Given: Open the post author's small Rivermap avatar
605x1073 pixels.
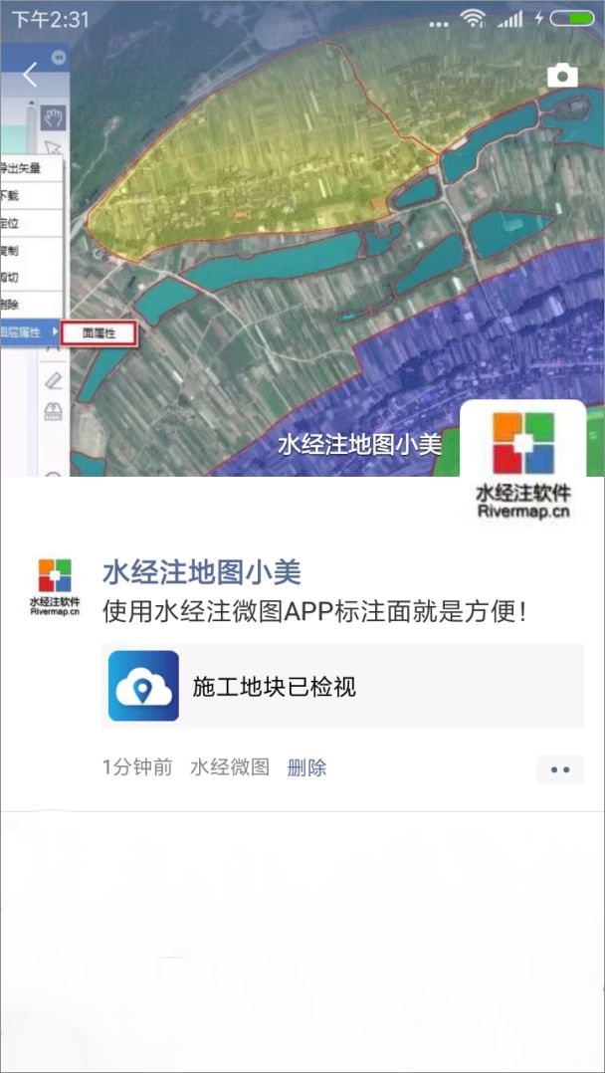Looking at the screenshot, I should point(55,588).
